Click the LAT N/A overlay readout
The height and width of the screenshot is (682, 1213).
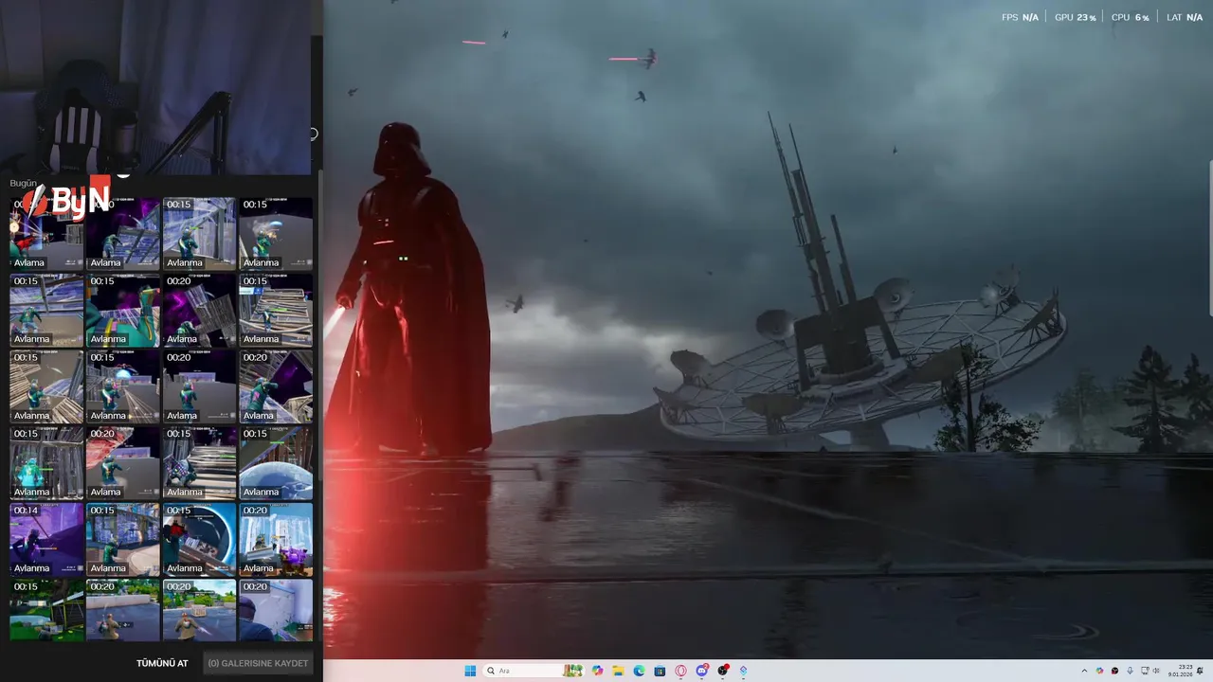point(1185,17)
